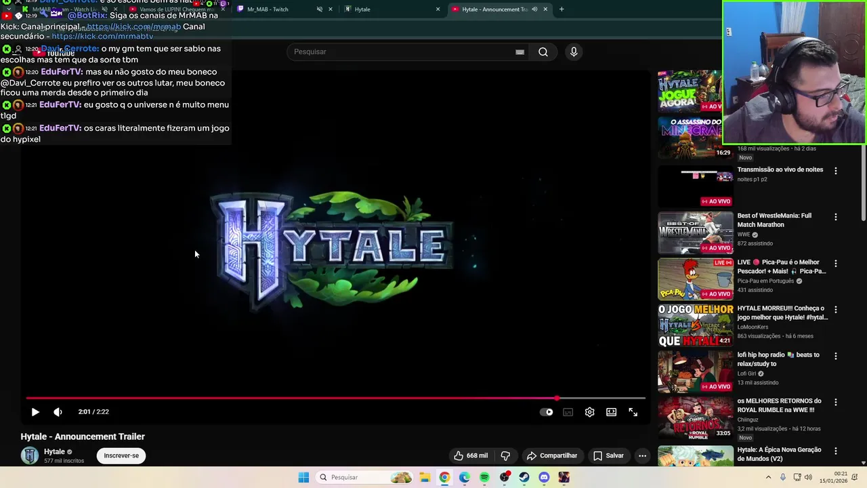867x488 pixels.
Task: Click taskbar search box Pesquisar
Action: click(x=364, y=477)
